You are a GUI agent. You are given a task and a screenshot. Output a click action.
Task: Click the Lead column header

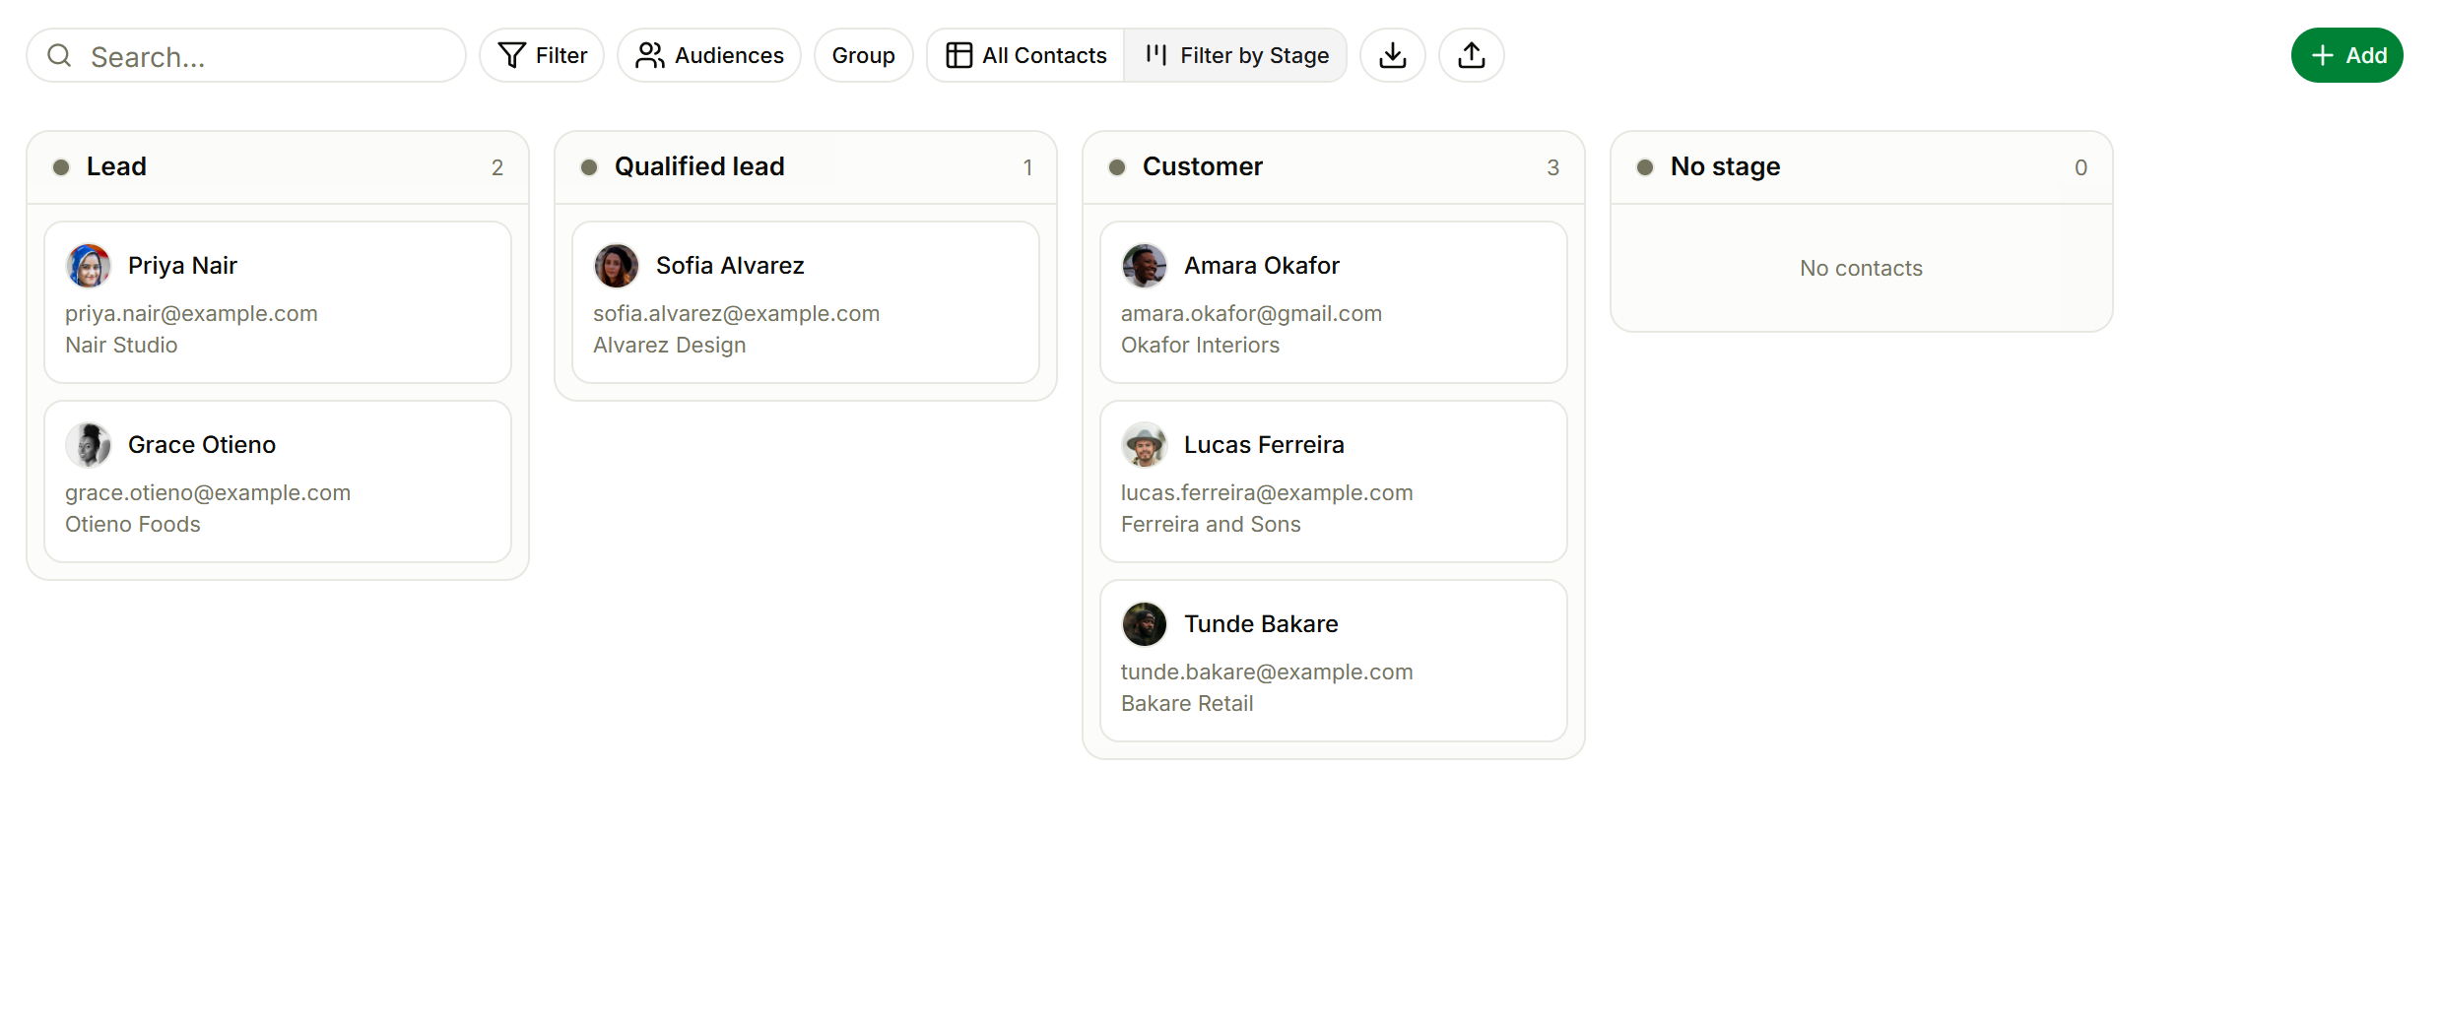278,167
